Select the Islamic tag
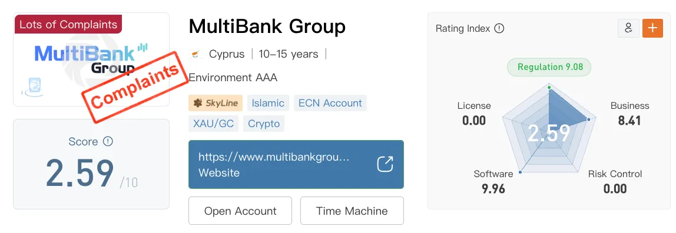This screenshot has height=233, width=676. [268, 104]
